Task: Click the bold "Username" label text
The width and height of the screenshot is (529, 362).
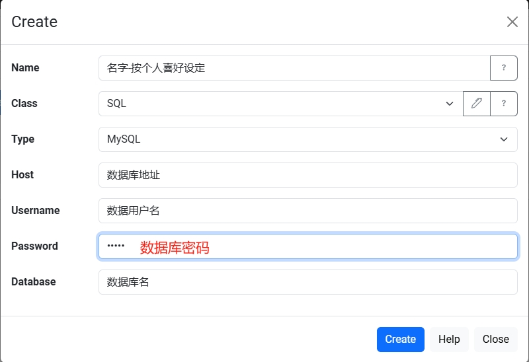Action: pos(36,211)
